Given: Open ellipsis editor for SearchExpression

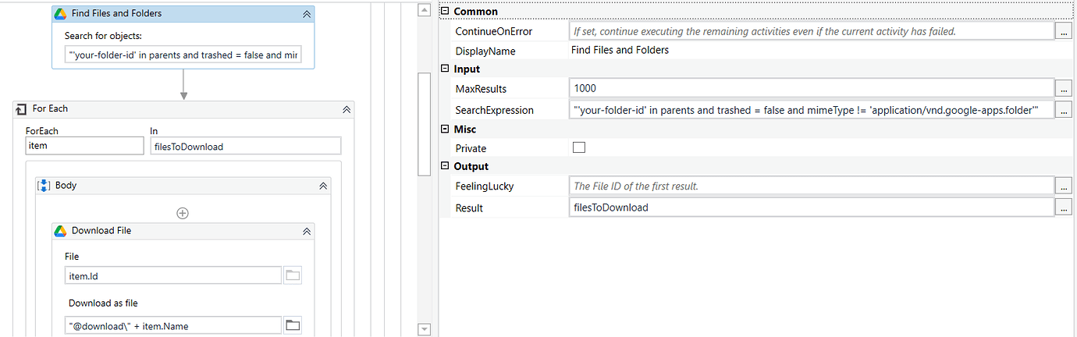Looking at the screenshot, I should [x=1063, y=110].
